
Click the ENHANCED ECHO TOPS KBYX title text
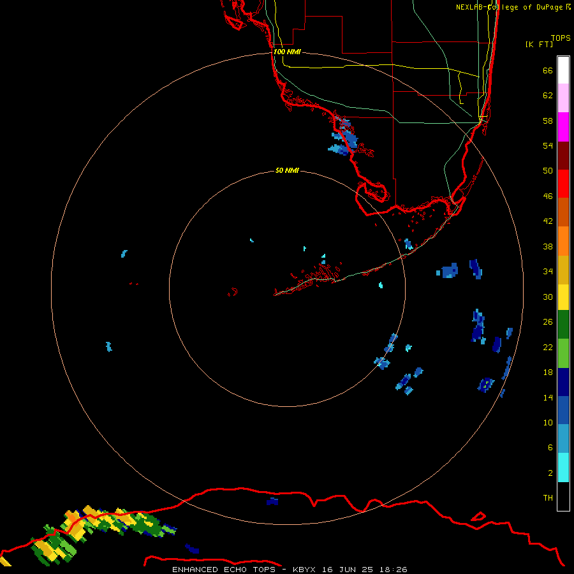pos(290,570)
